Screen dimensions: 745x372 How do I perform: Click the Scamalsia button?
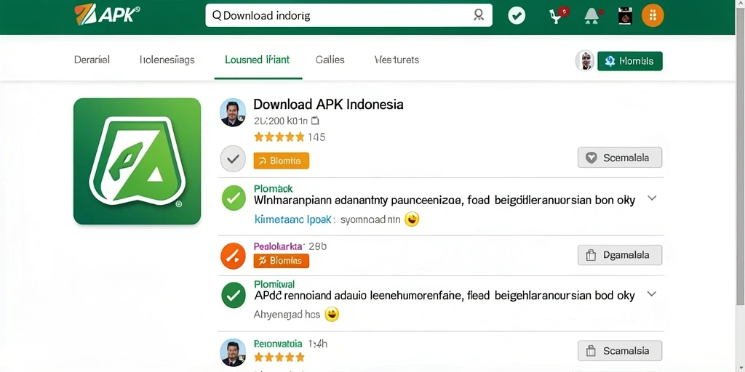pos(620,351)
